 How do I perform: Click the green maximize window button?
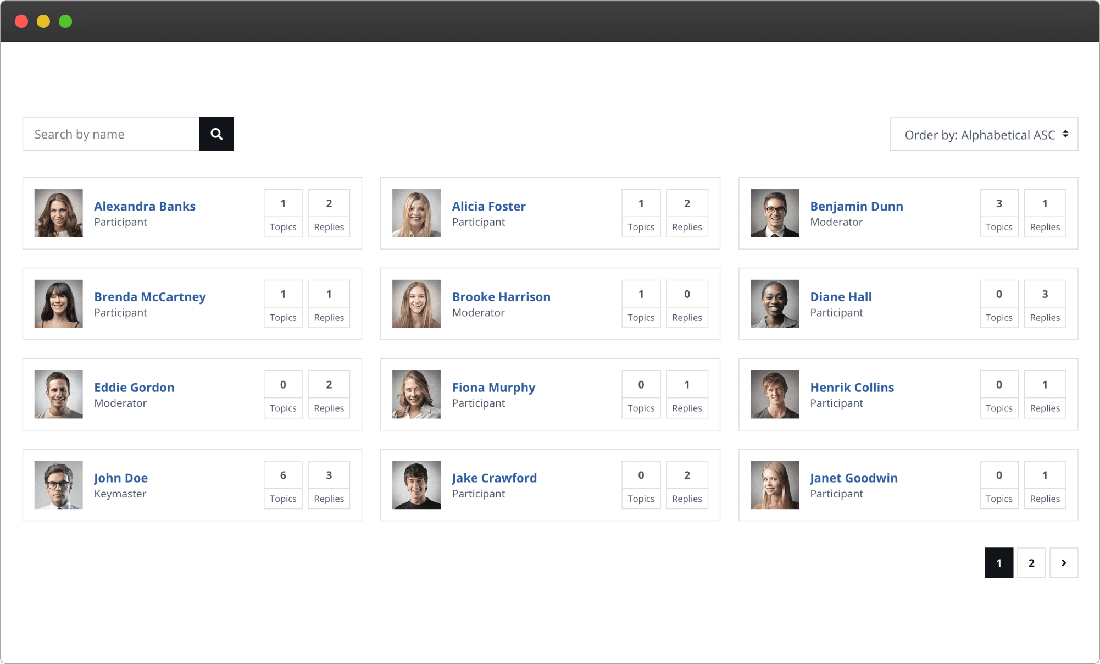point(65,21)
